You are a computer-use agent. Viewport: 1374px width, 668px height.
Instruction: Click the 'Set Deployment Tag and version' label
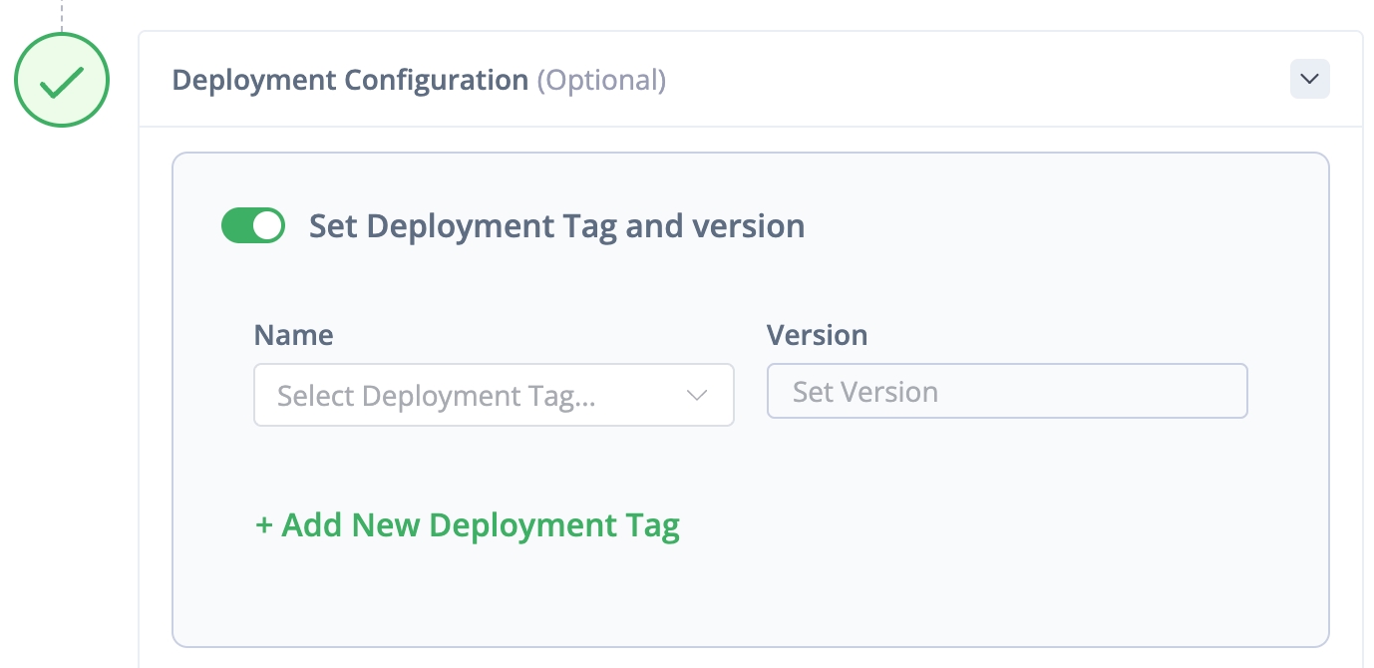point(556,226)
